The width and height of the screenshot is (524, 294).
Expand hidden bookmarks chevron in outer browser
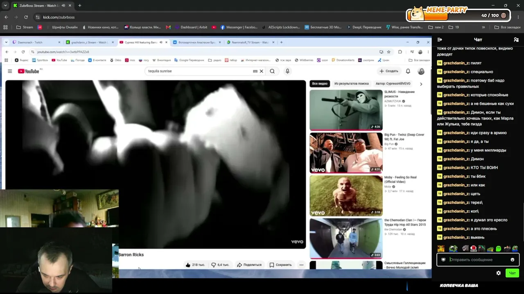pos(483,27)
